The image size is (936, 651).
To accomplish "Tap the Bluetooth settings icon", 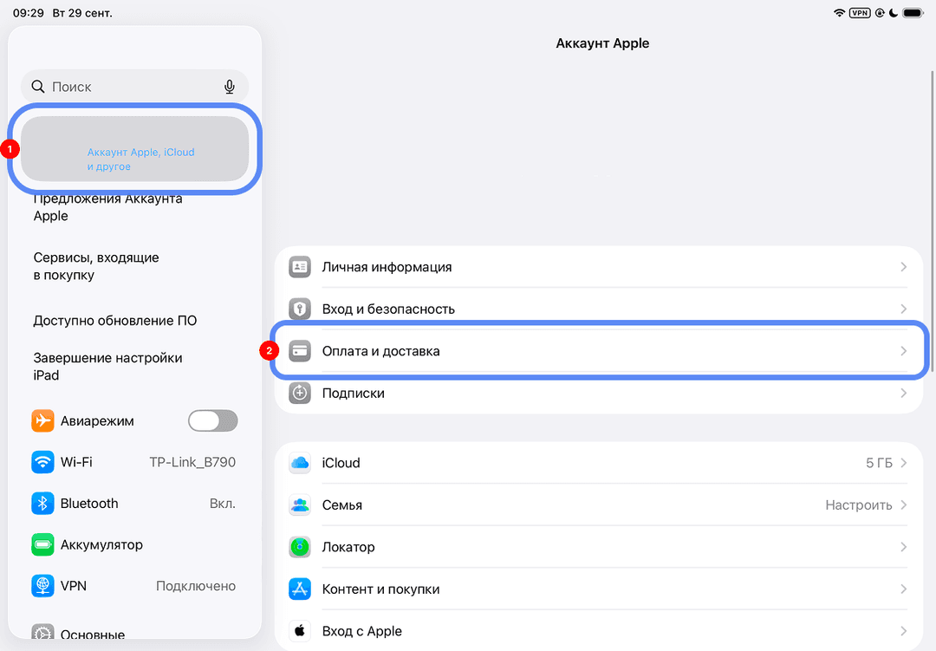I will [42, 504].
